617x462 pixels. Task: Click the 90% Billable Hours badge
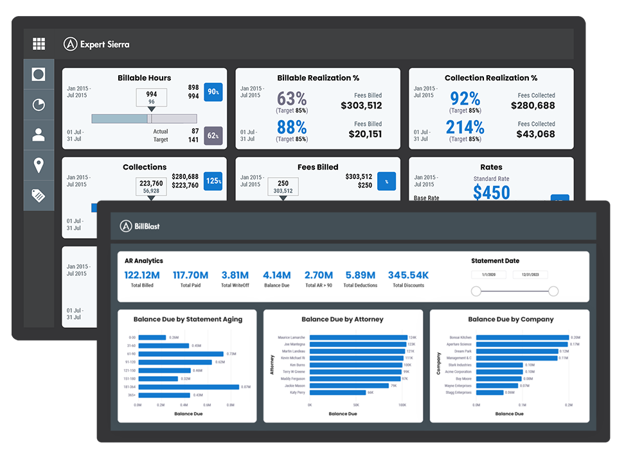pos(213,92)
